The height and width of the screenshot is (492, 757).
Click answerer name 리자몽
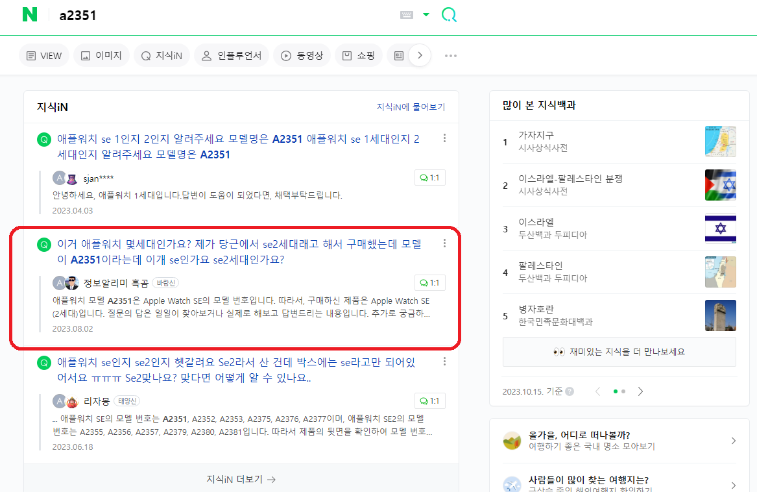(x=97, y=401)
